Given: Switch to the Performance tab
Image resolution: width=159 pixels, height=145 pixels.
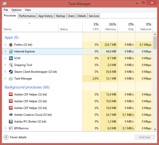Looking at the screenshot, I should (27, 16).
